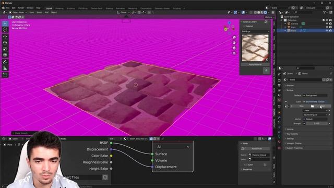Click the shield icon beside Desert Tiles
The height and width of the screenshot is (188, 334).
[x=105, y=178]
